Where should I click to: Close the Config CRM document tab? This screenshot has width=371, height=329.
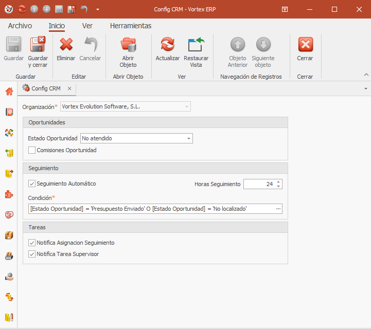pos(69,88)
